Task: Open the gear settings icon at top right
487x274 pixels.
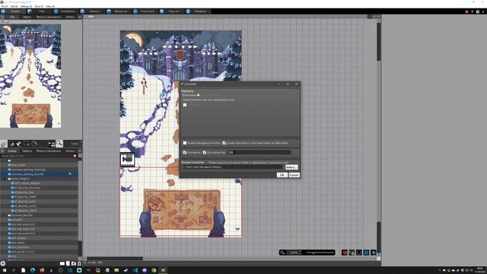Action: 478,12
